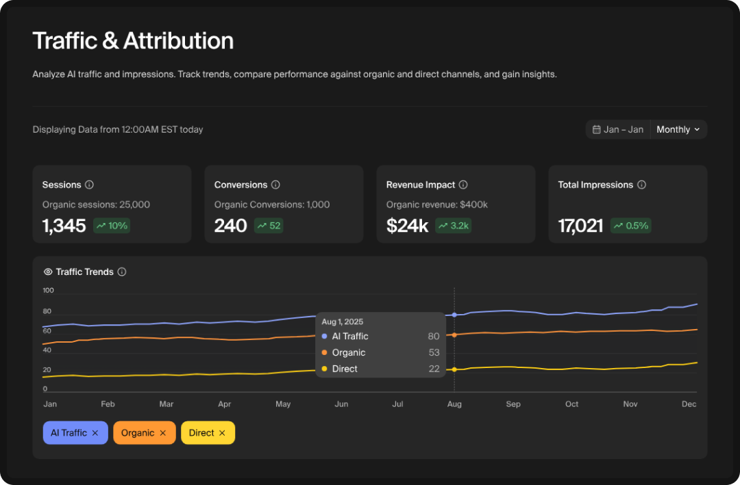Viewport: 740px width, 485px height.
Task: Click the info icon next to Sessions
Action: pos(88,183)
